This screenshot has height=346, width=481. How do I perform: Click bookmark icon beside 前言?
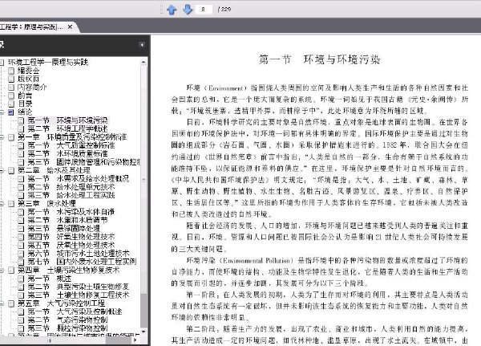pos(11,96)
